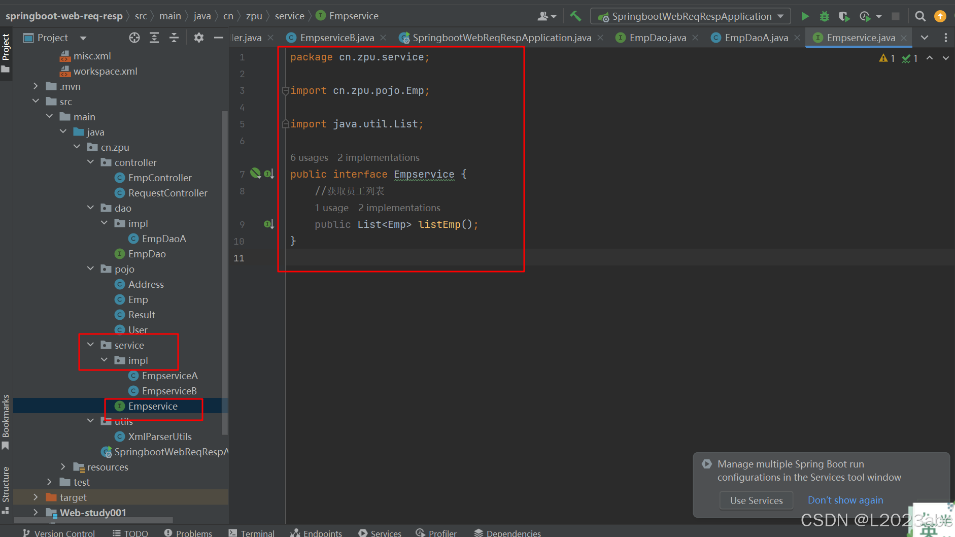Hide the Project tool window
The image size is (955, 537).
(219, 38)
